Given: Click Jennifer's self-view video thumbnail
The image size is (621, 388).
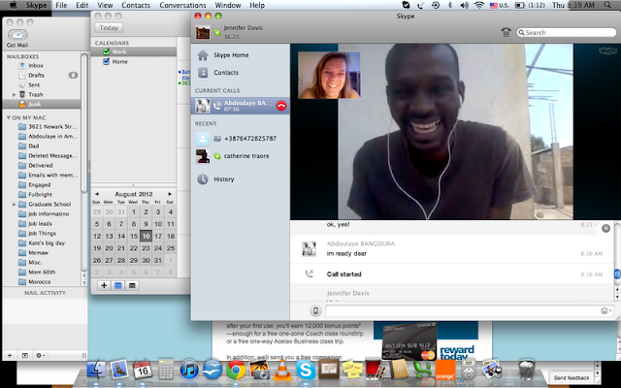Looking at the screenshot, I should point(329,76).
